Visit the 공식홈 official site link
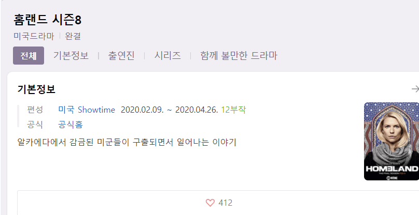Image resolution: width=419 pixels, height=215 pixels. (71, 125)
